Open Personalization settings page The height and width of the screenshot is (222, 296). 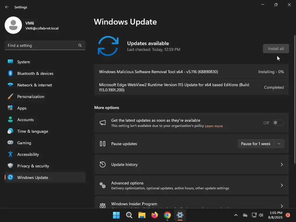[x=45, y=96]
